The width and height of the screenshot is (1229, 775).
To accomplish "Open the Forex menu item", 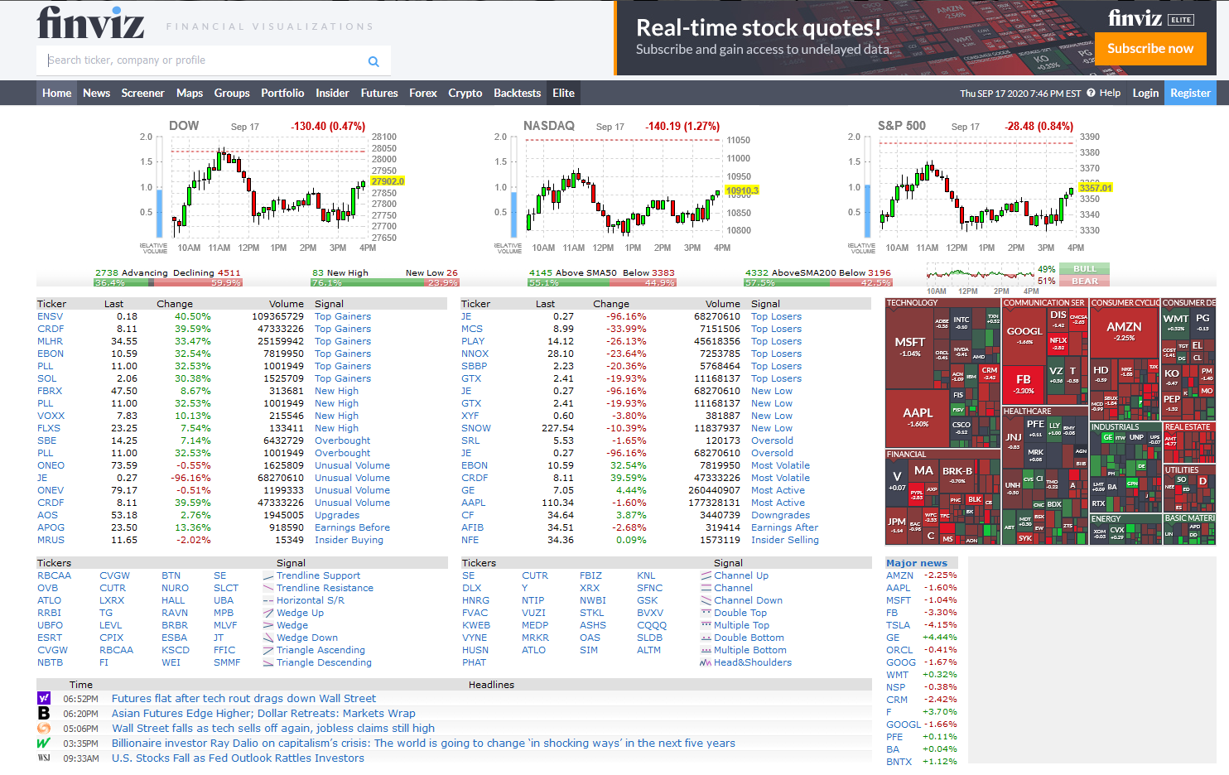I will [423, 93].
